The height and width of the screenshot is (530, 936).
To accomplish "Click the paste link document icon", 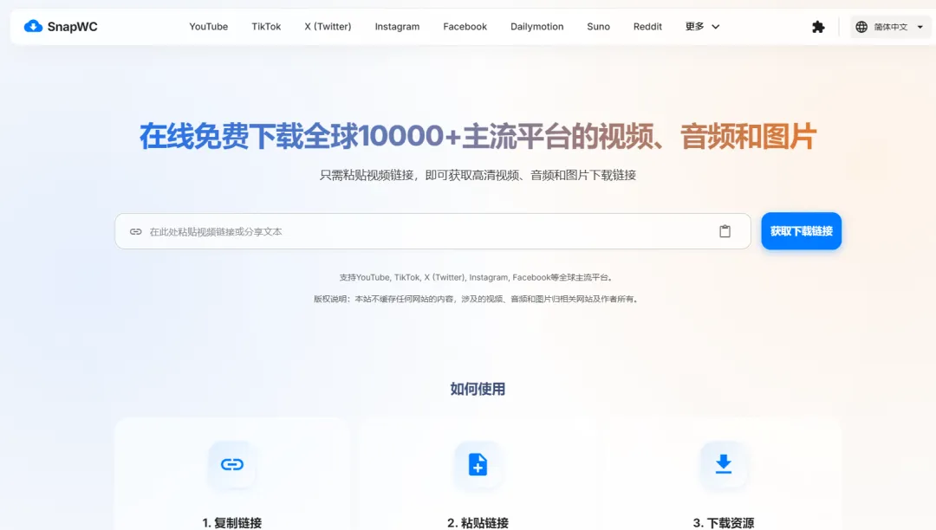I will click(x=478, y=464).
